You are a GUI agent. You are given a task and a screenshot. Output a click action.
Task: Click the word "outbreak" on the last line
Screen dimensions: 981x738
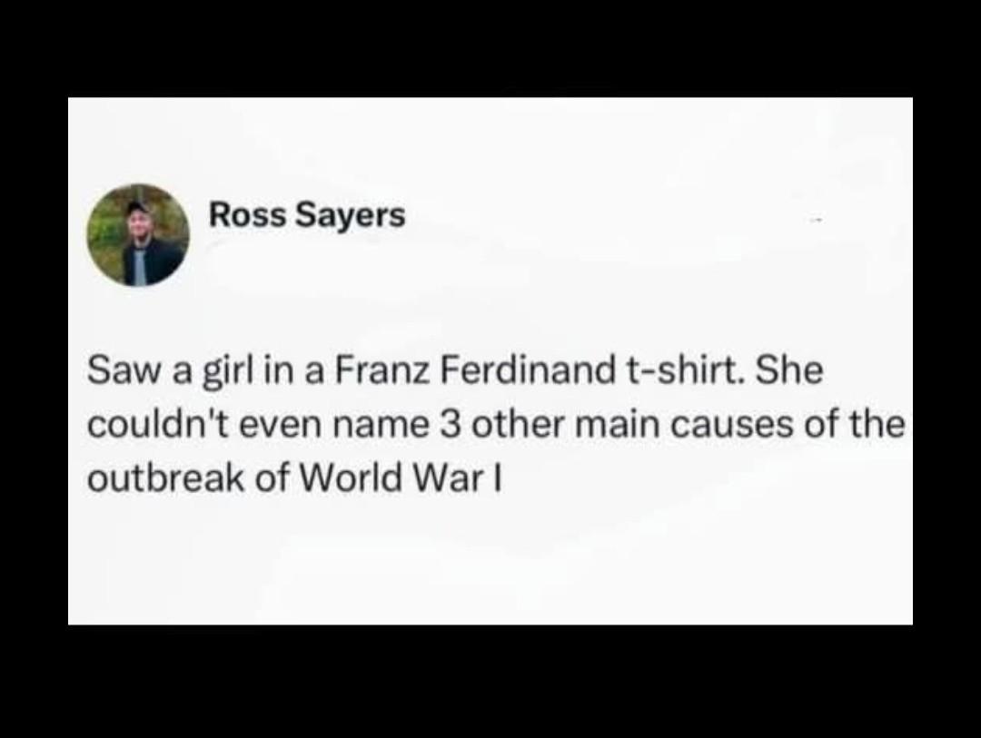(x=167, y=479)
